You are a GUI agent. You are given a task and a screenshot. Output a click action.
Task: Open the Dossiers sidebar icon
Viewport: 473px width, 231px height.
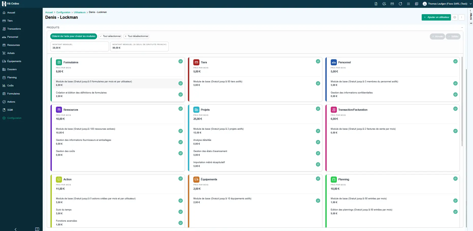[x=4, y=69]
